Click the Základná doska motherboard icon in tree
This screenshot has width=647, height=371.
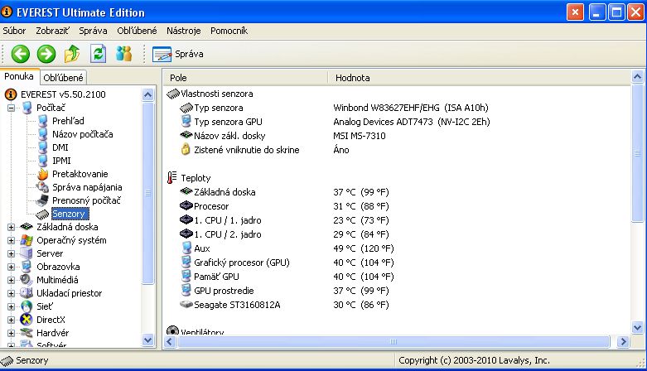[x=27, y=227]
